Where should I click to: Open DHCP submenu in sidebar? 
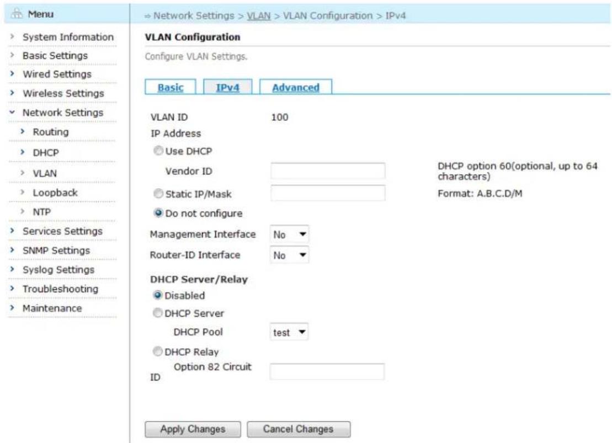click(46, 153)
